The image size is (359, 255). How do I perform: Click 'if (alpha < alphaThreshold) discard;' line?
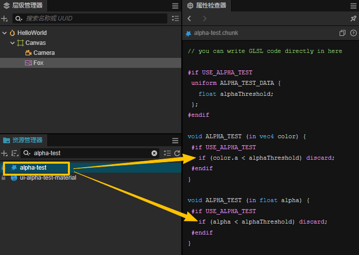point(263,222)
